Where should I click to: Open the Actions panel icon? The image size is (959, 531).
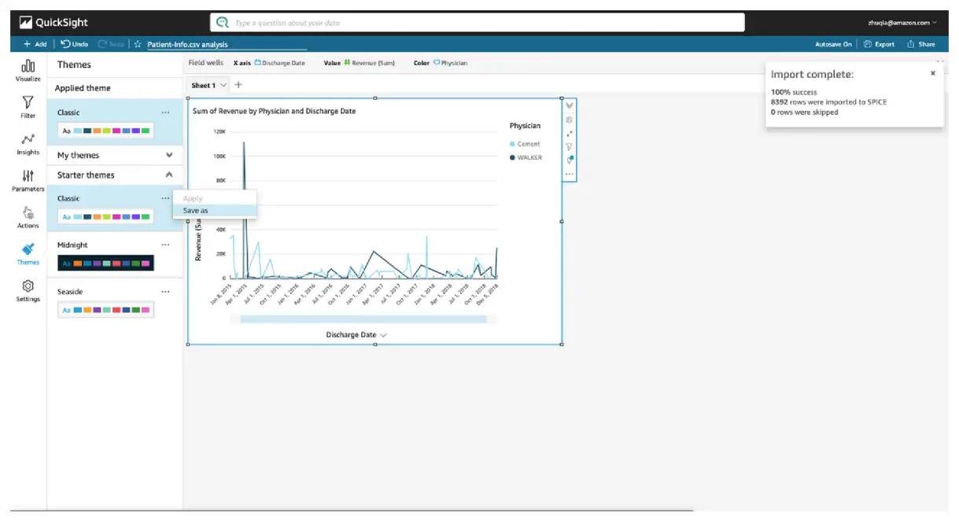[x=28, y=212]
